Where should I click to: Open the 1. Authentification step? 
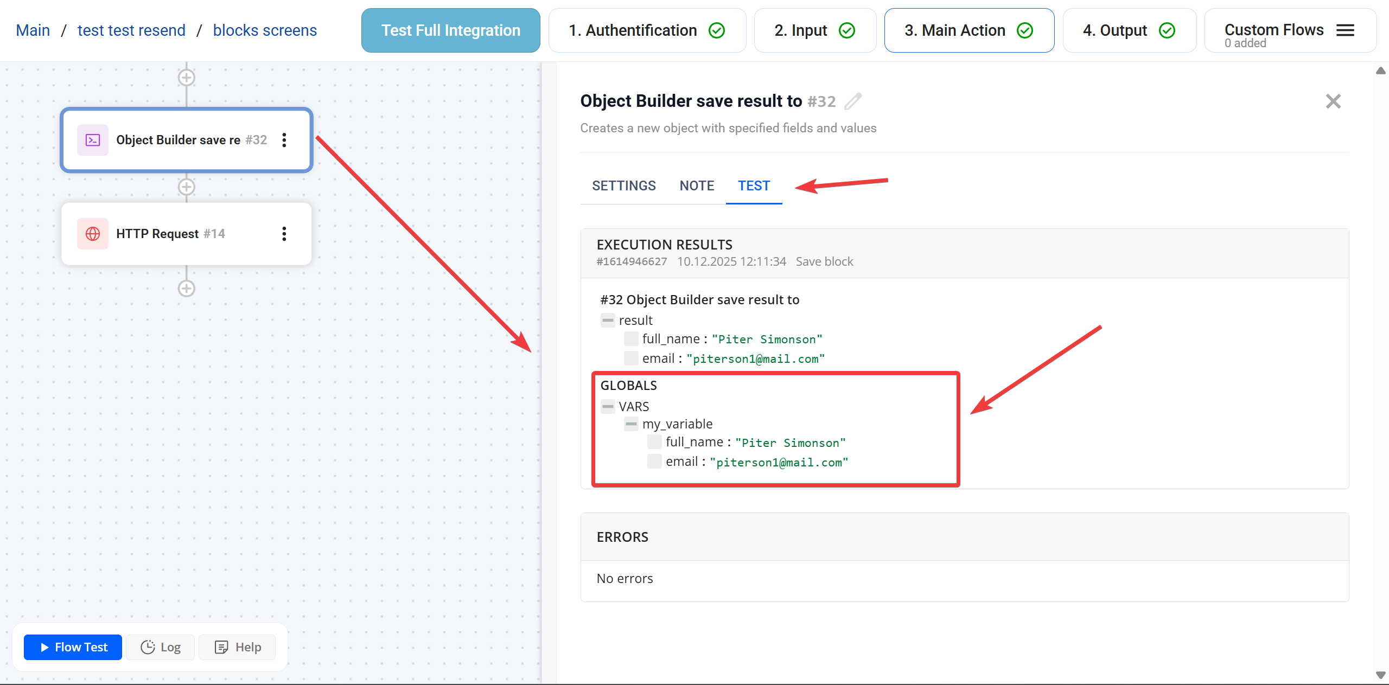pyautogui.click(x=647, y=30)
